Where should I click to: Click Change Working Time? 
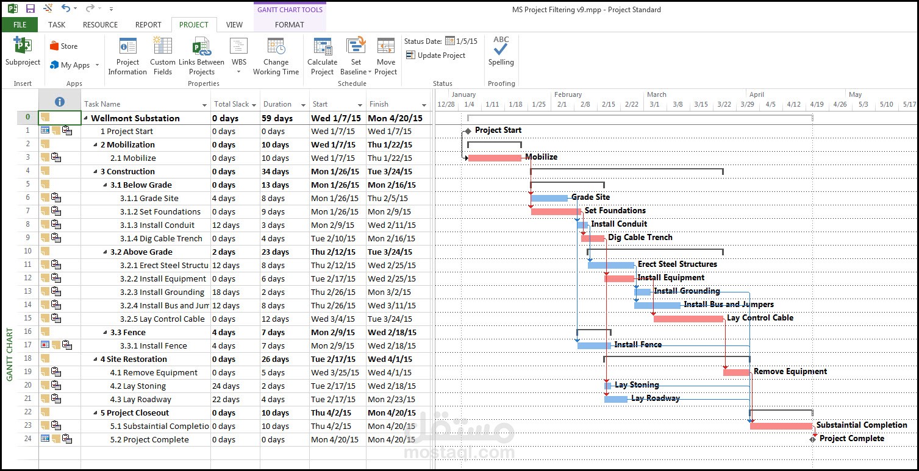pos(276,55)
